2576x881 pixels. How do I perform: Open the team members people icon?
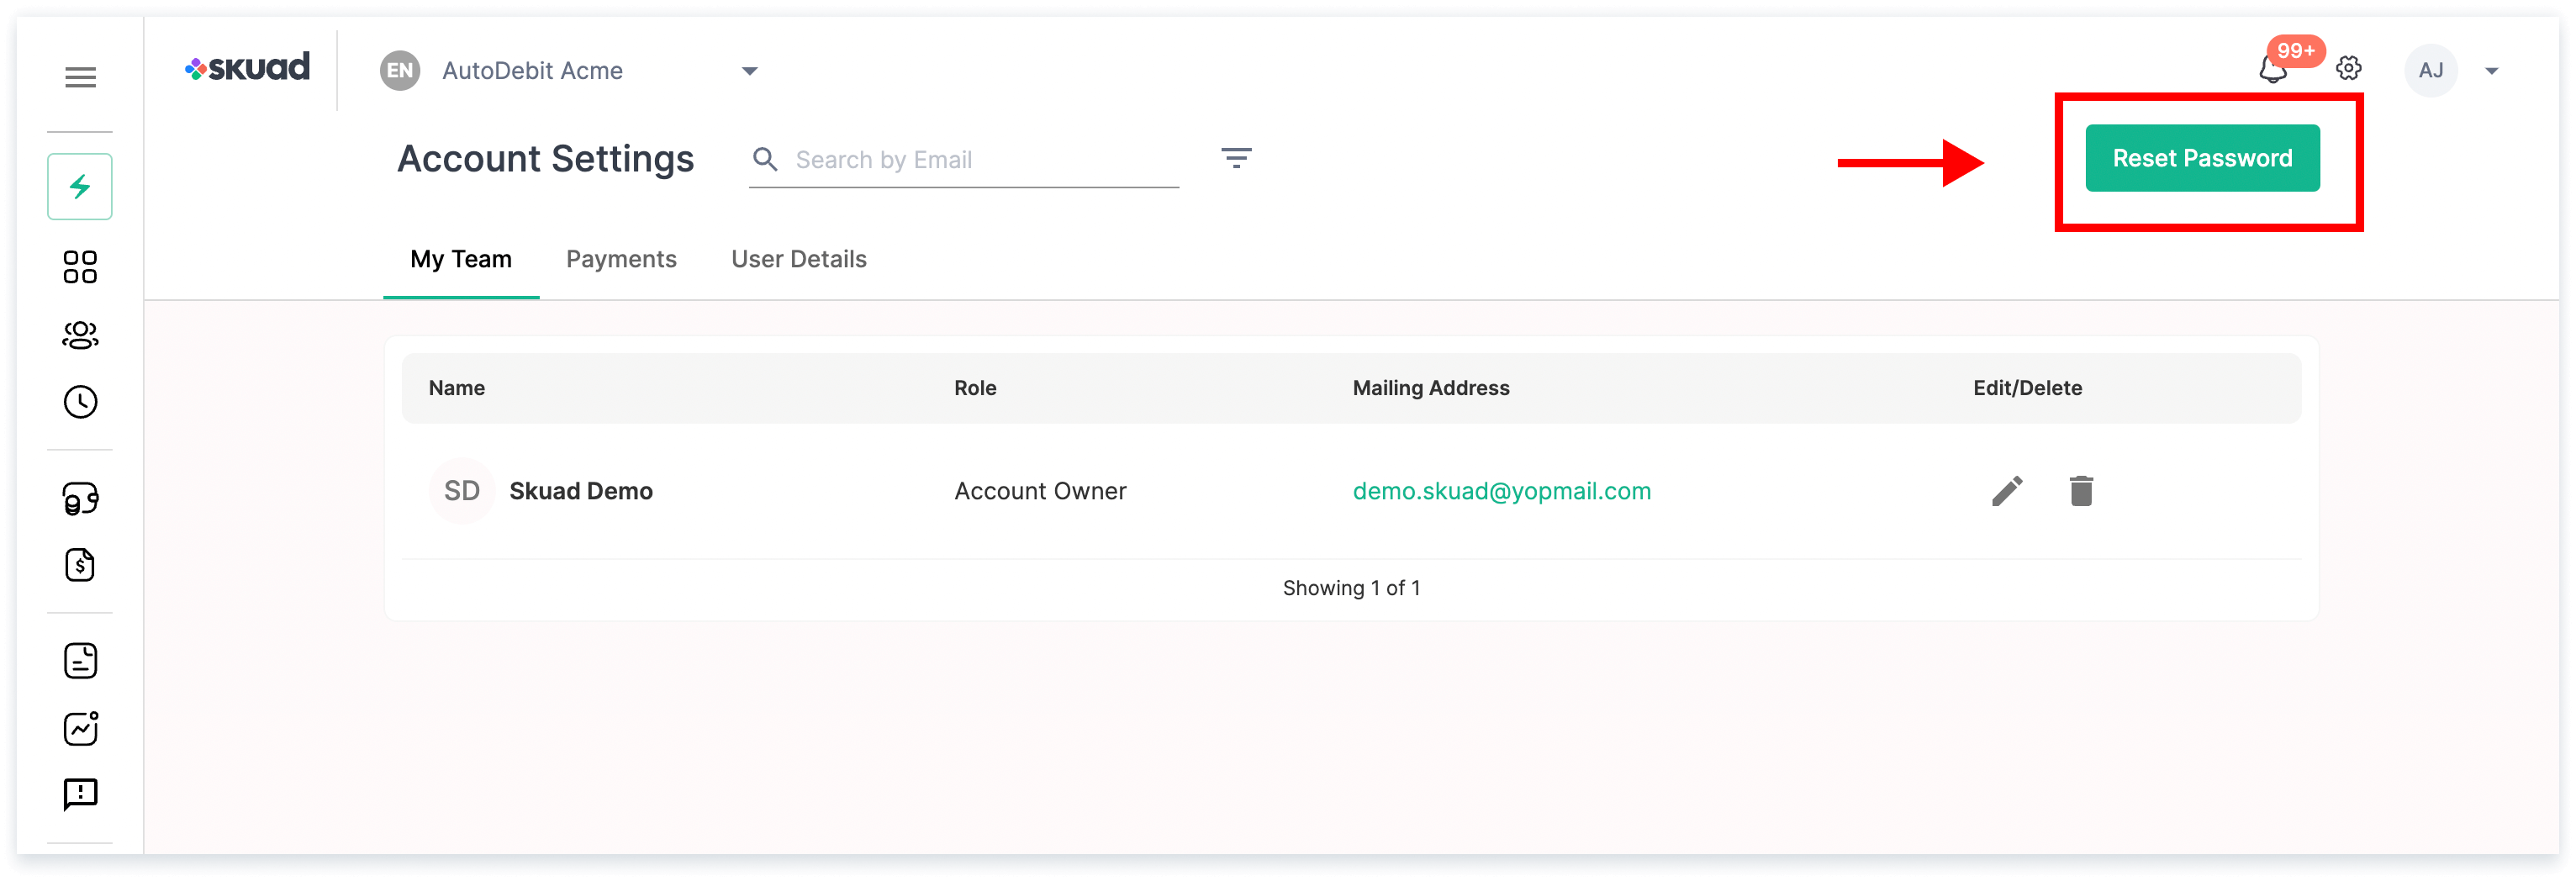pyautogui.click(x=80, y=335)
